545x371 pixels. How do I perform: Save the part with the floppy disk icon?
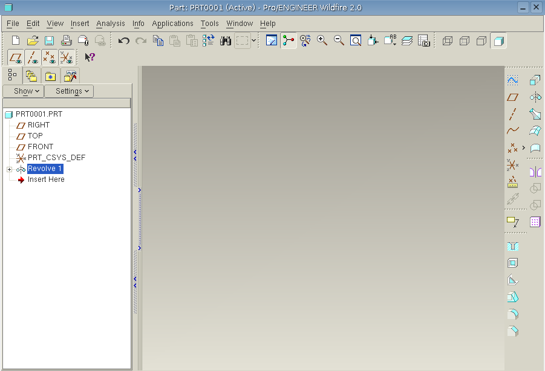click(x=50, y=40)
